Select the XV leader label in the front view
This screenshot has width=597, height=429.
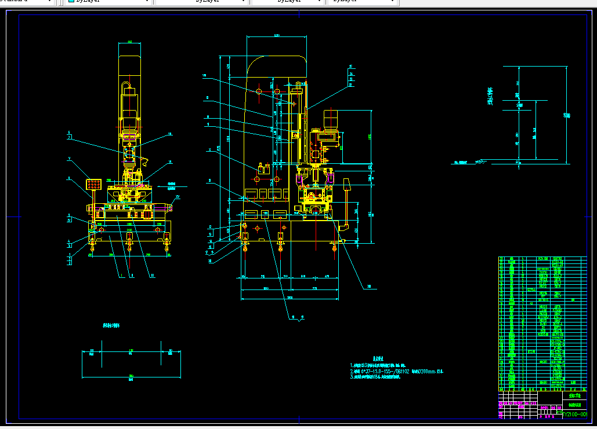point(177,197)
